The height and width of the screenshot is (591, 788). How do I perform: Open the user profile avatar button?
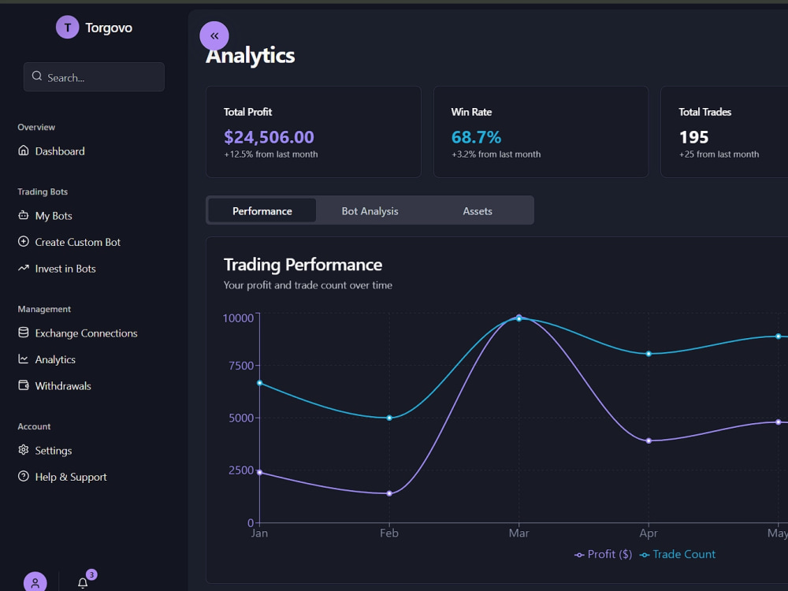(35, 582)
